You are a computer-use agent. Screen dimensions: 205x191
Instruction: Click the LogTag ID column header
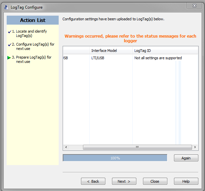143,51
